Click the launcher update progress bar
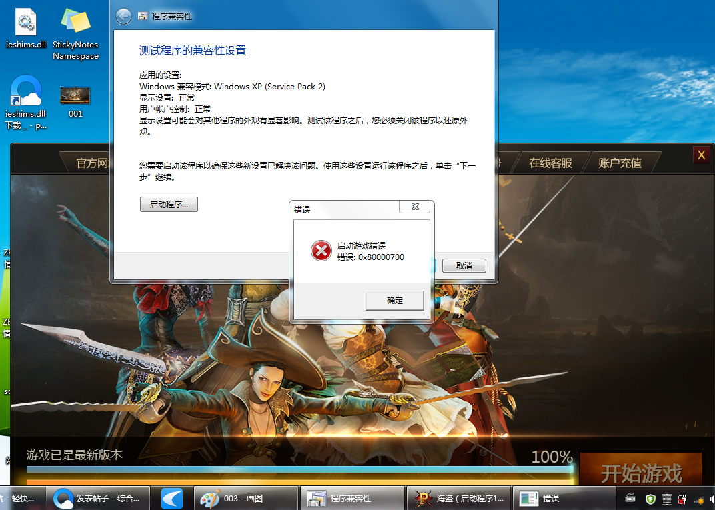The image size is (715, 510). click(299, 469)
